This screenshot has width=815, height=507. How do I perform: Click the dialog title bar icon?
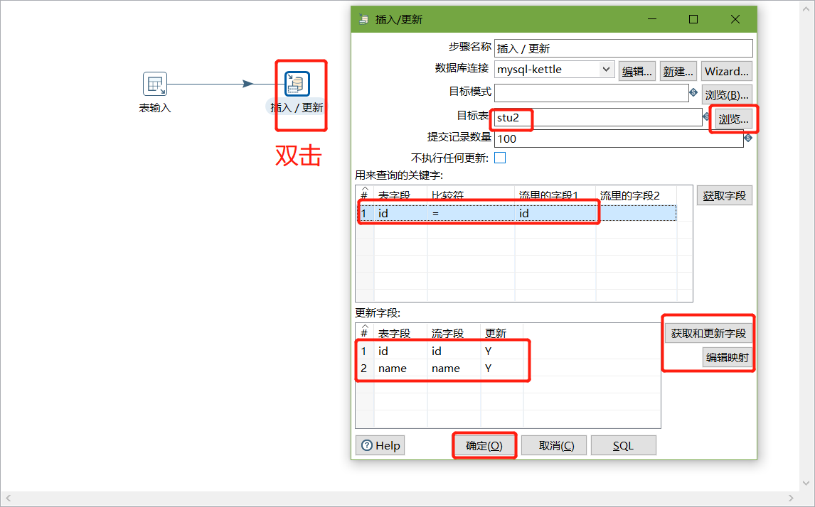point(363,20)
